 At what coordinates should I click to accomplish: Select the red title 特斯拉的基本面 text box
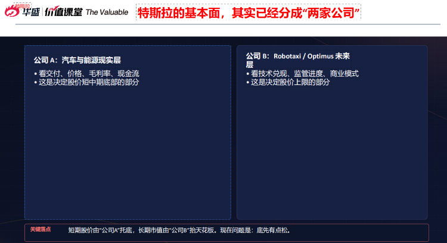[x=249, y=12]
